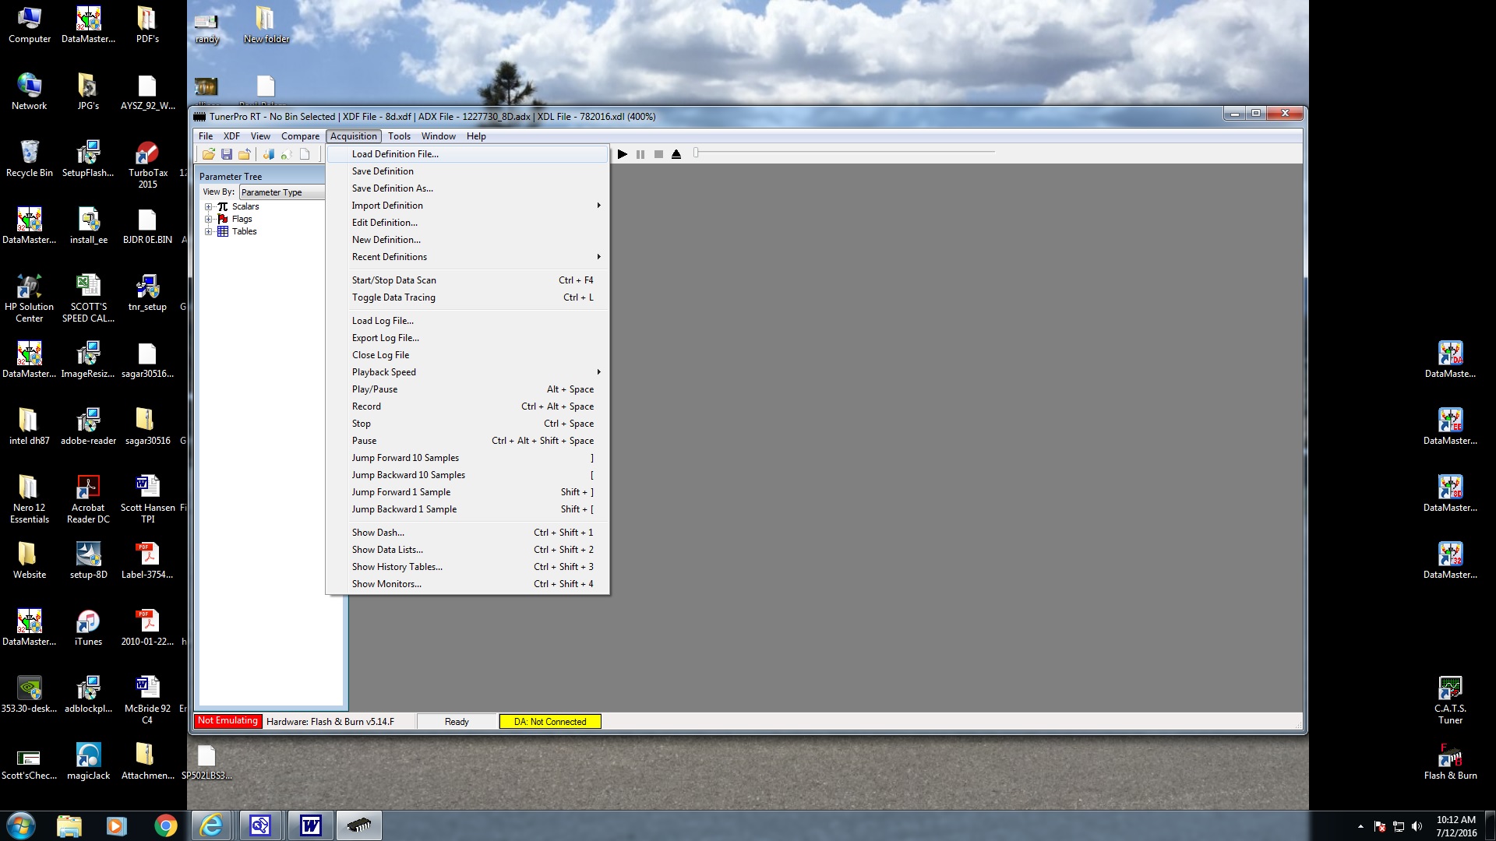Open the XDF menu
Viewport: 1496px width, 841px height.
pyautogui.click(x=231, y=136)
